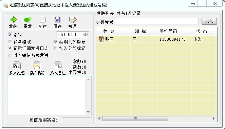Click the green 发送 send arrow icon
The height and width of the screenshot is (129, 225).
(x=13, y=20)
